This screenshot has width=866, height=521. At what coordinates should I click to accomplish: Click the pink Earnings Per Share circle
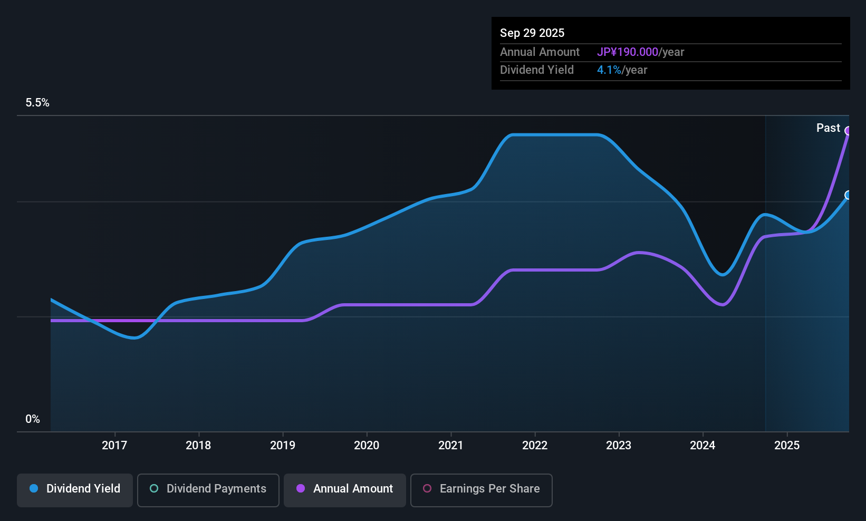click(x=427, y=488)
